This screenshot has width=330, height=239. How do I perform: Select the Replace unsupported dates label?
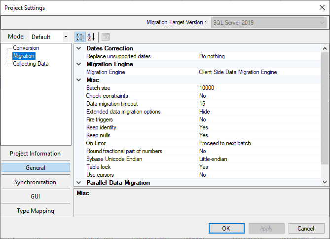[x=118, y=56]
